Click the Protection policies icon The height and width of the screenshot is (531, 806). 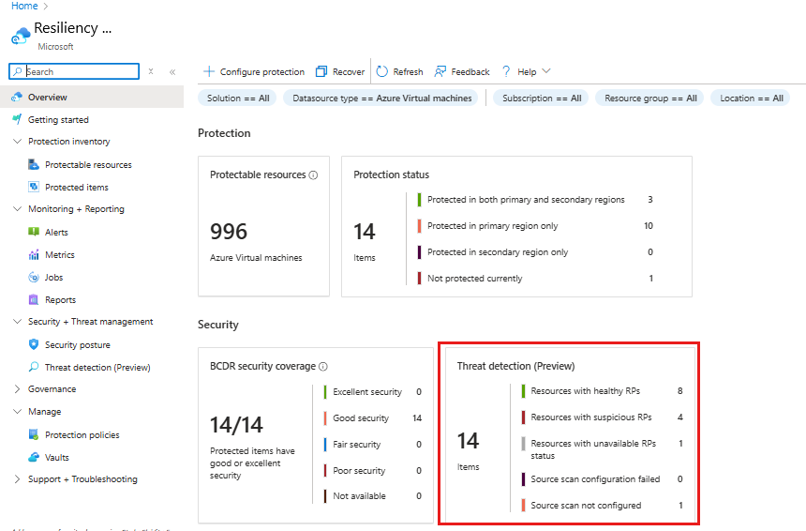pyautogui.click(x=35, y=434)
